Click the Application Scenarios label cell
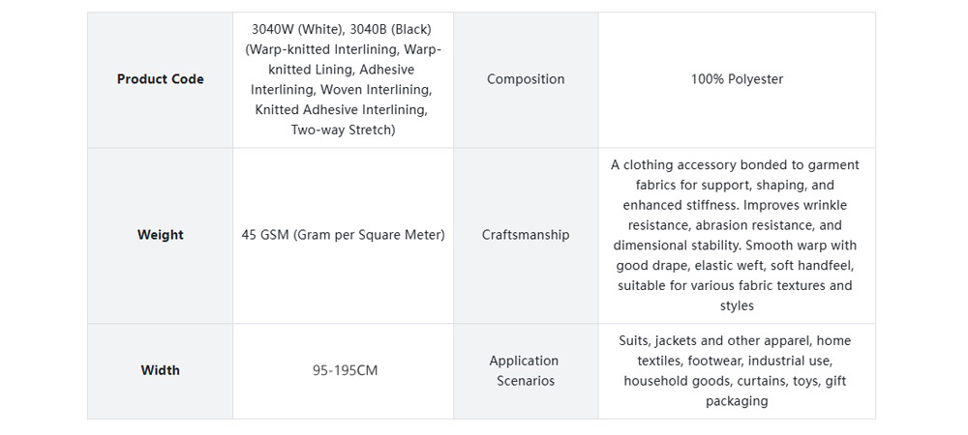This screenshot has width=968, height=435. (x=524, y=370)
